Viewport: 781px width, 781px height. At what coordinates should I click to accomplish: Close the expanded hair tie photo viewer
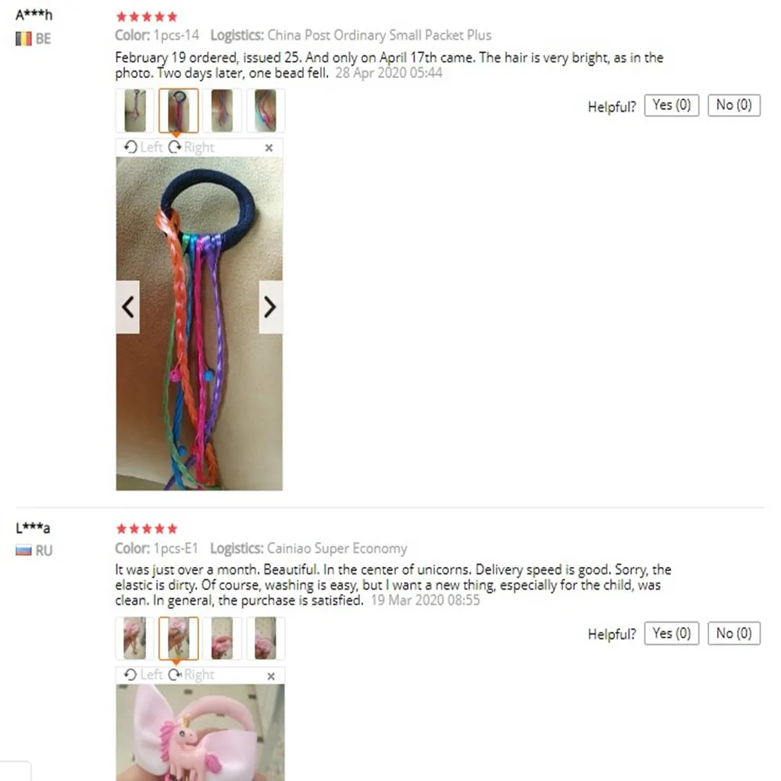pos(269,148)
